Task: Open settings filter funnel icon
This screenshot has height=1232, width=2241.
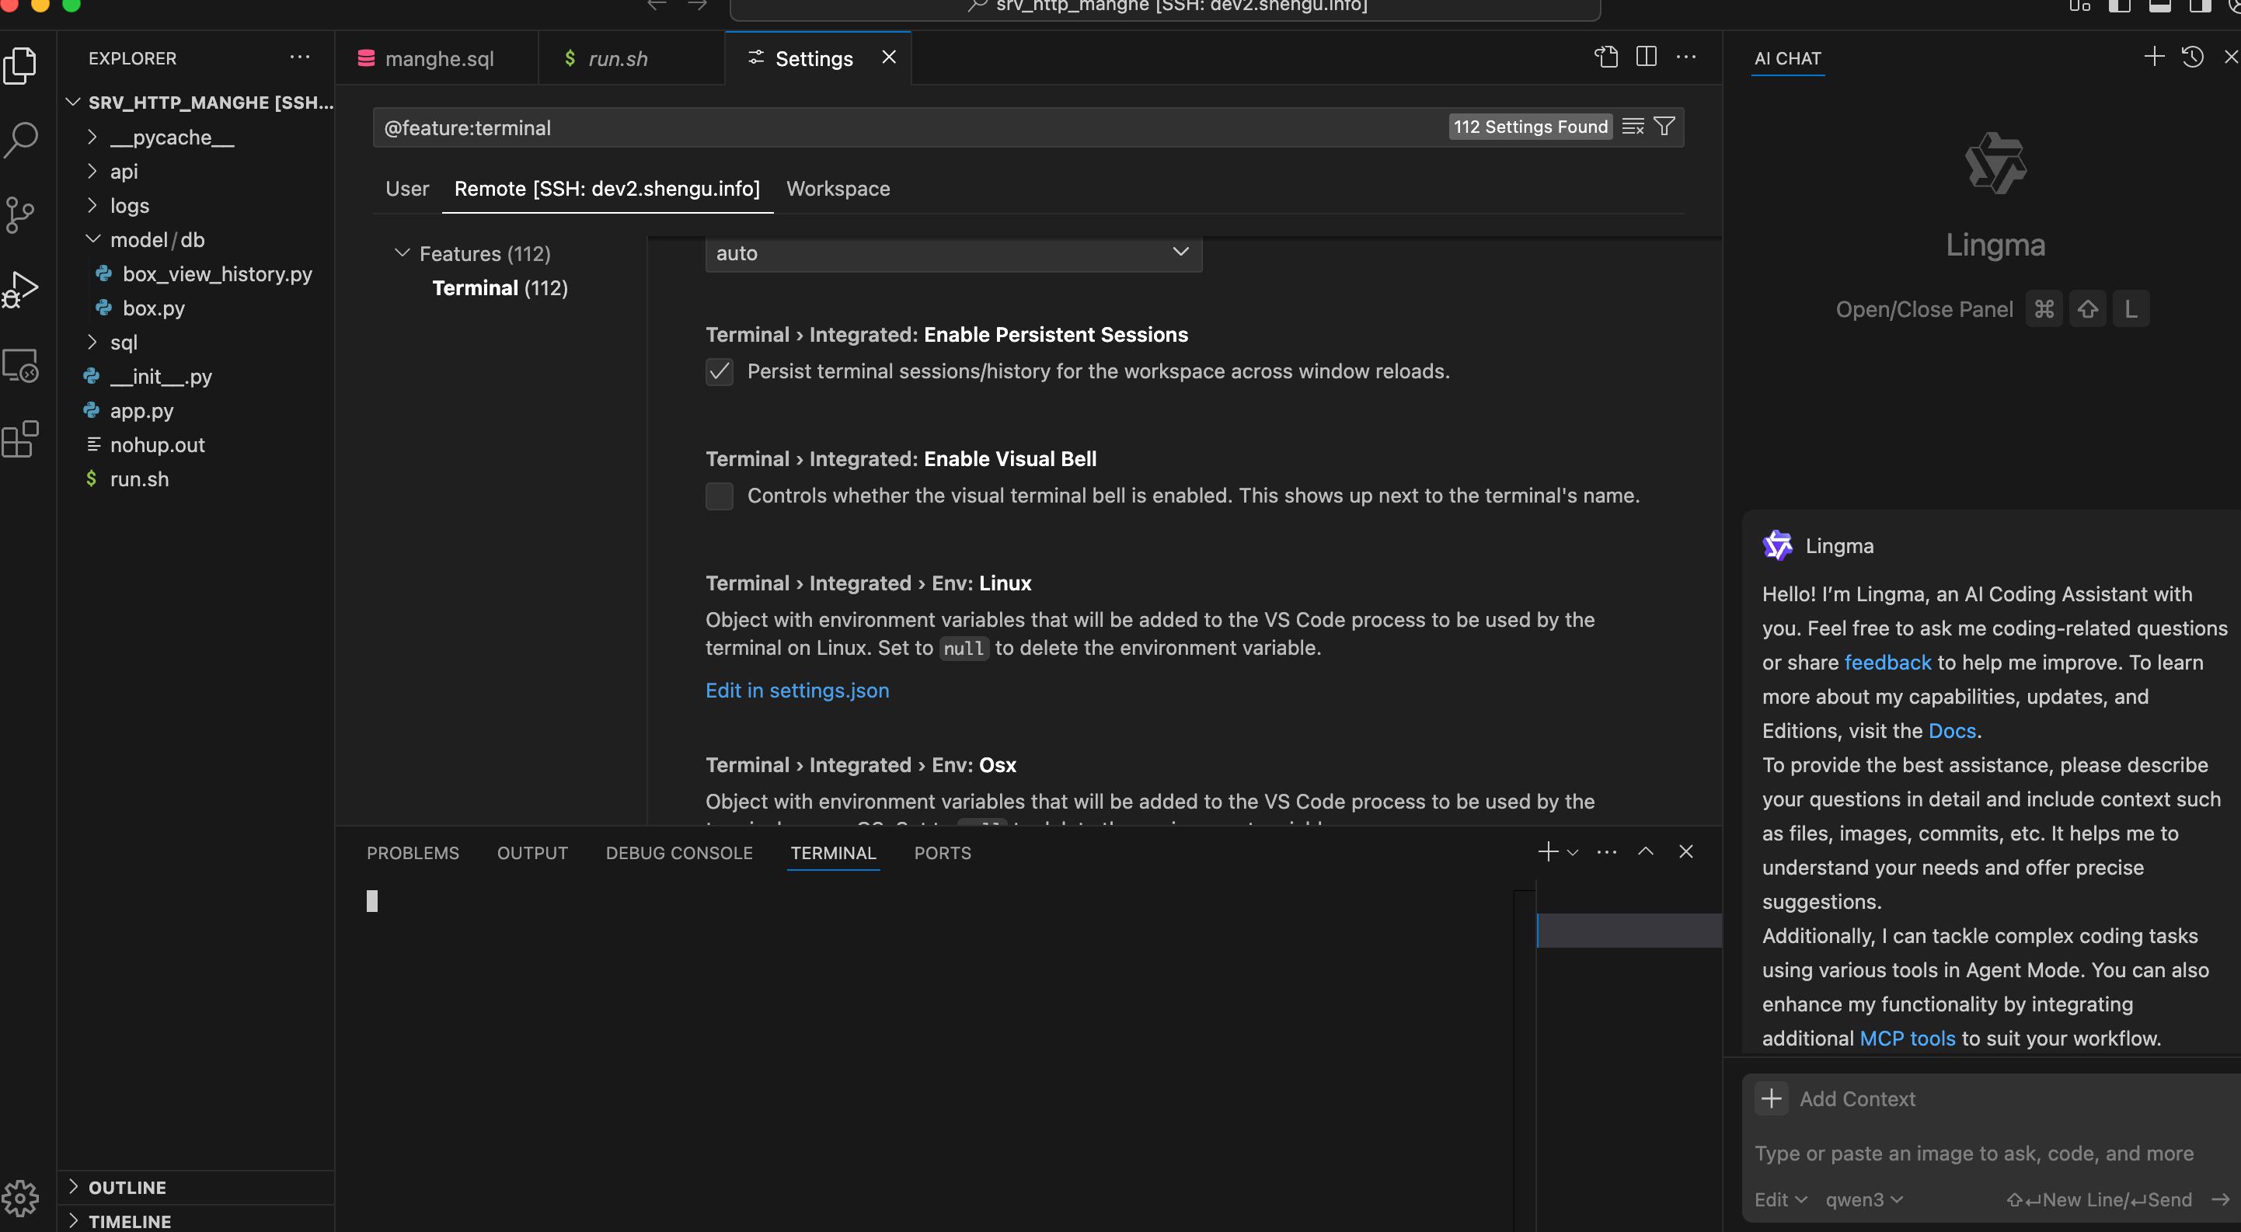Action: click(1664, 127)
